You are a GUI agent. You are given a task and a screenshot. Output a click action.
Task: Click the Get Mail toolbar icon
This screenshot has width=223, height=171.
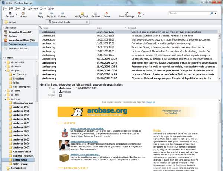tap(10, 13)
